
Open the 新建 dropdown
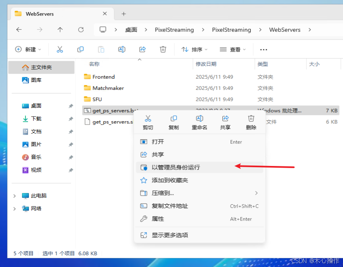click(x=28, y=49)
